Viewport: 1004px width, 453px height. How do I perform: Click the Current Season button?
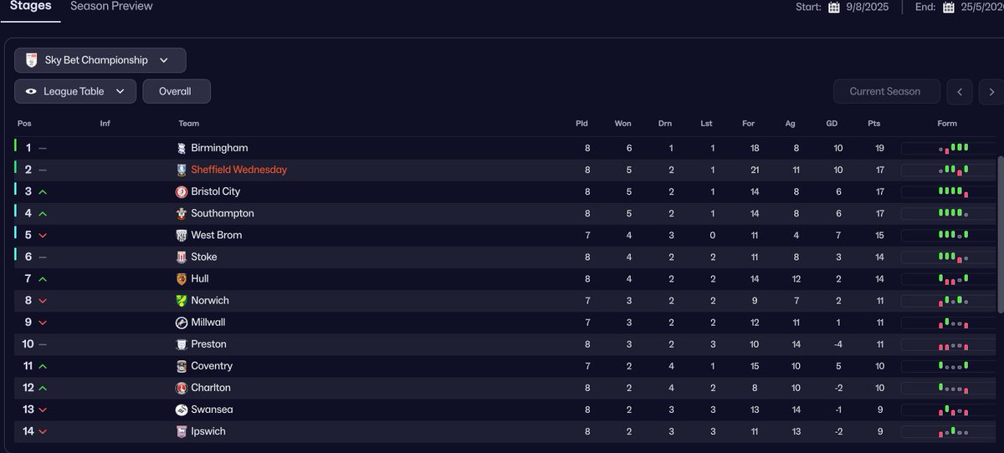click(886, 91)
